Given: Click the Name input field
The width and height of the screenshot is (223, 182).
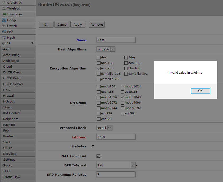Looking at the screenshot, I should pos(116,40).
